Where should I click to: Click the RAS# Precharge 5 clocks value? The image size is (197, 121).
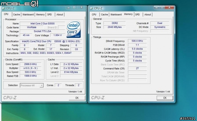coord(137,57)
